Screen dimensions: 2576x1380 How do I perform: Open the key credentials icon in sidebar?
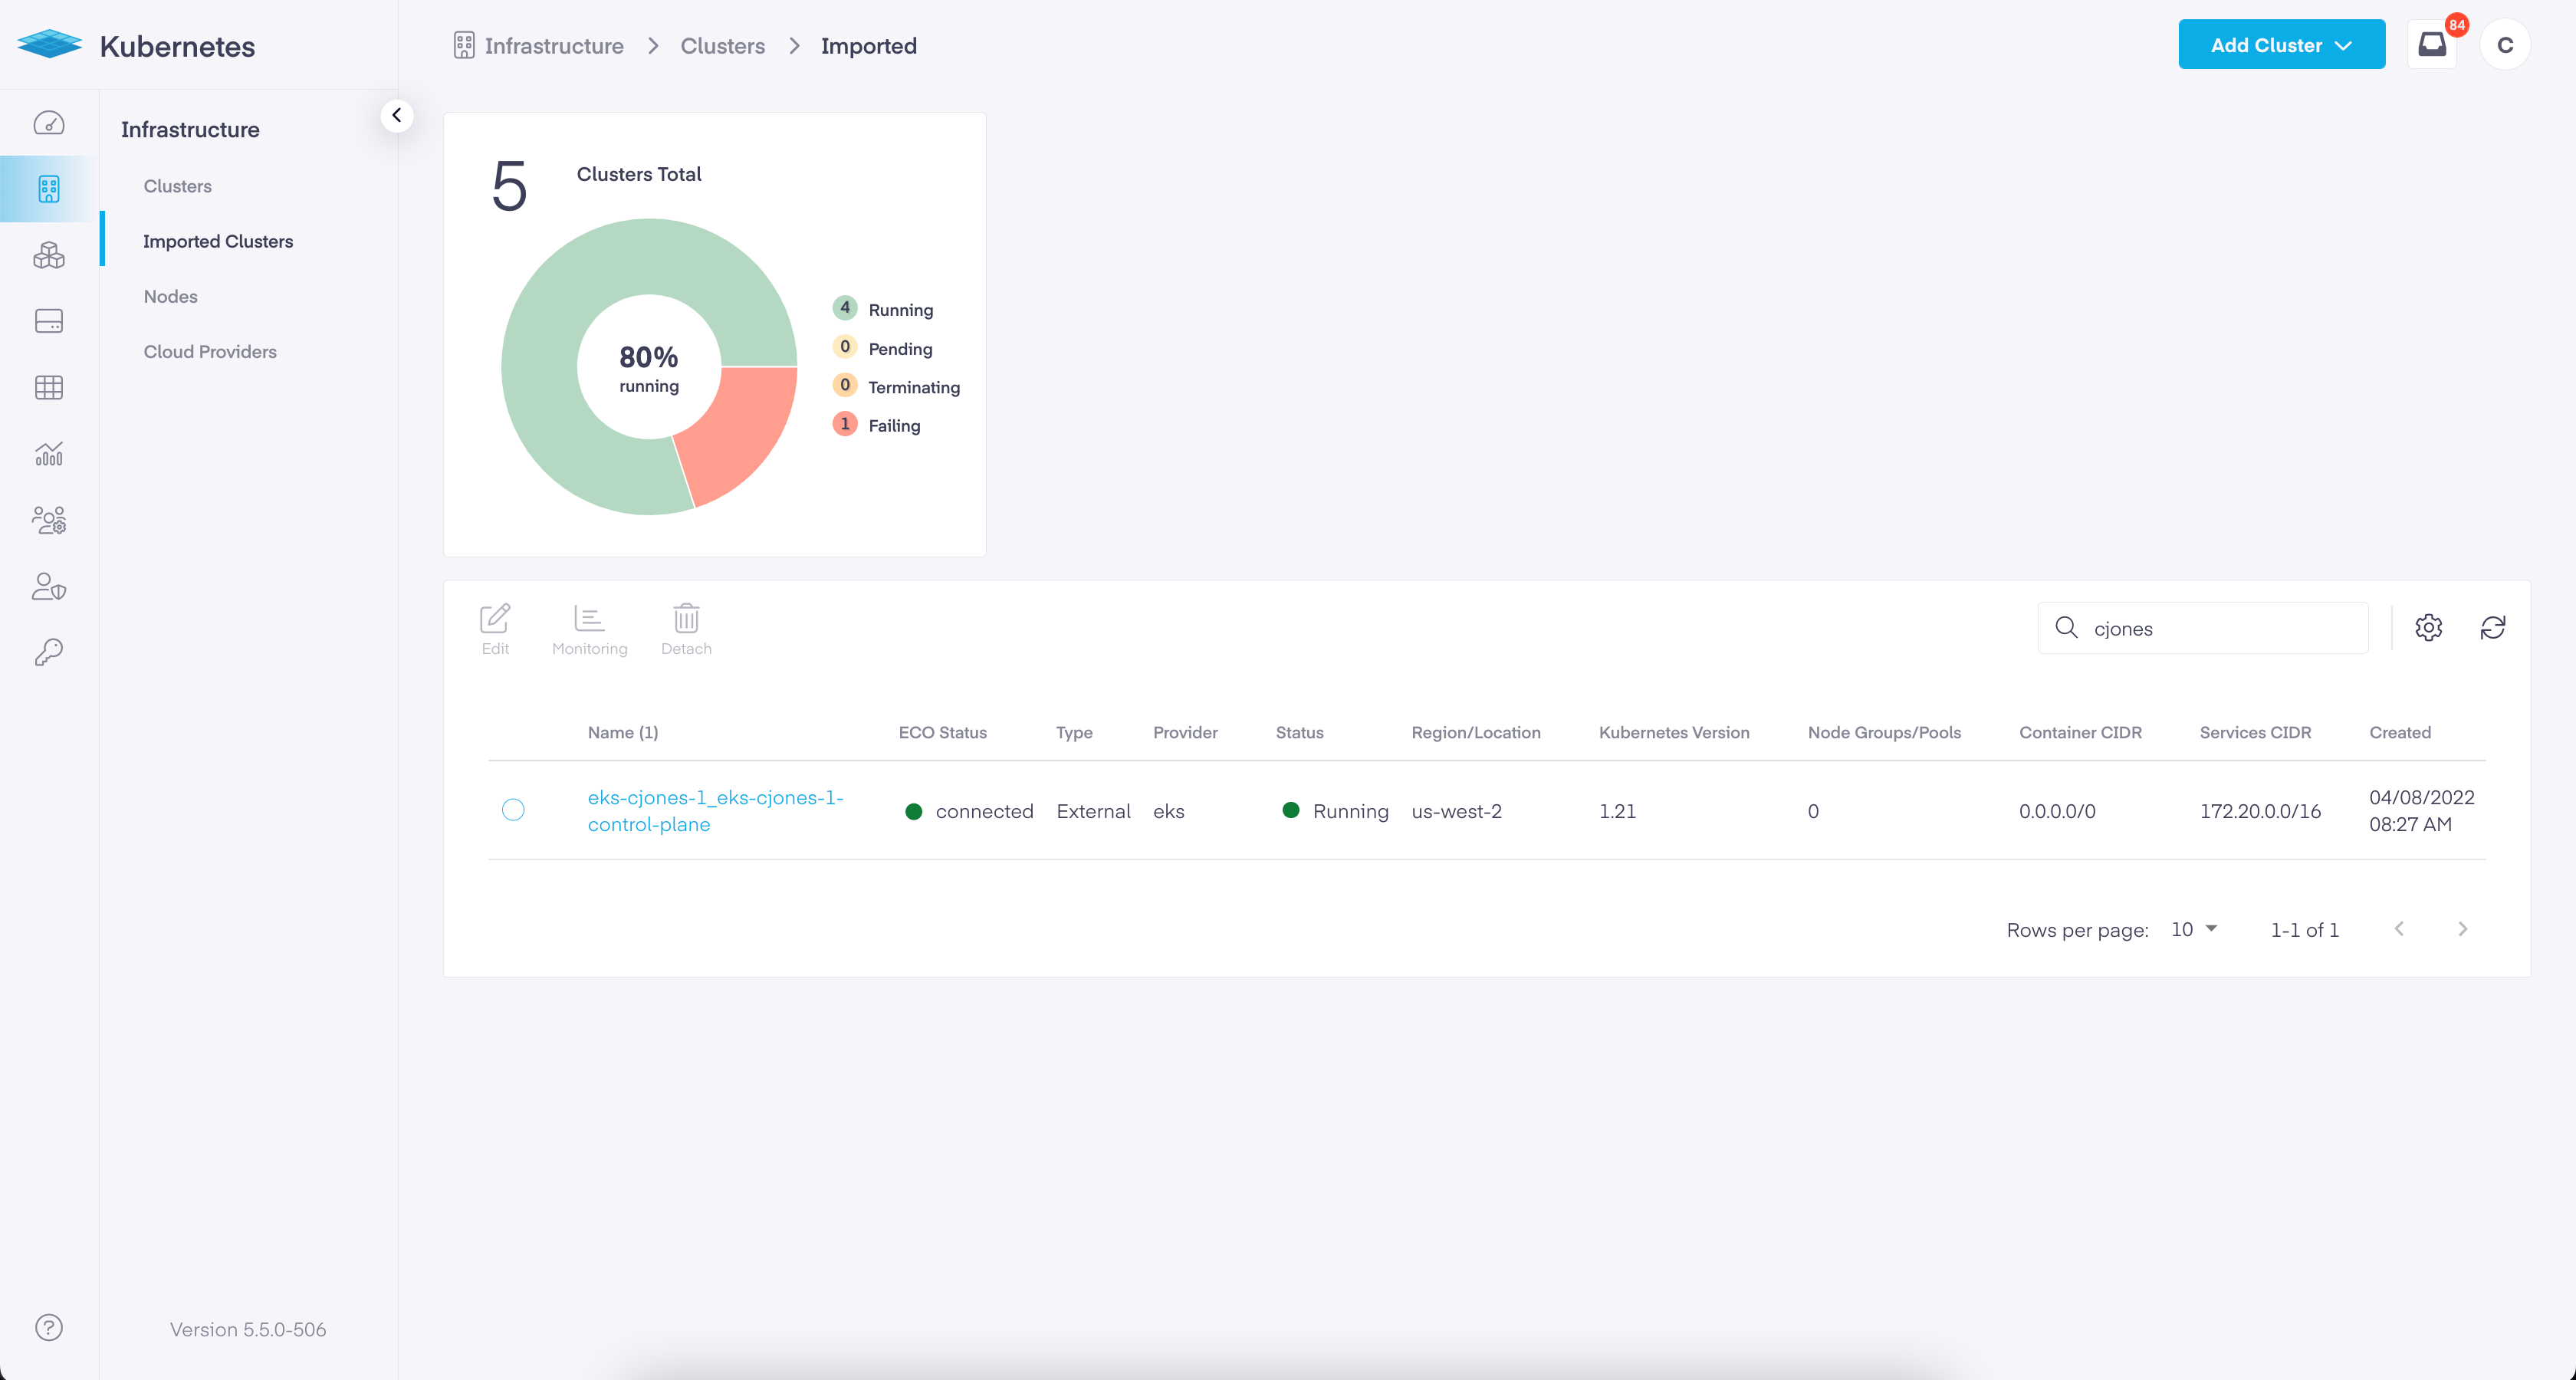(x=49, y=652)
